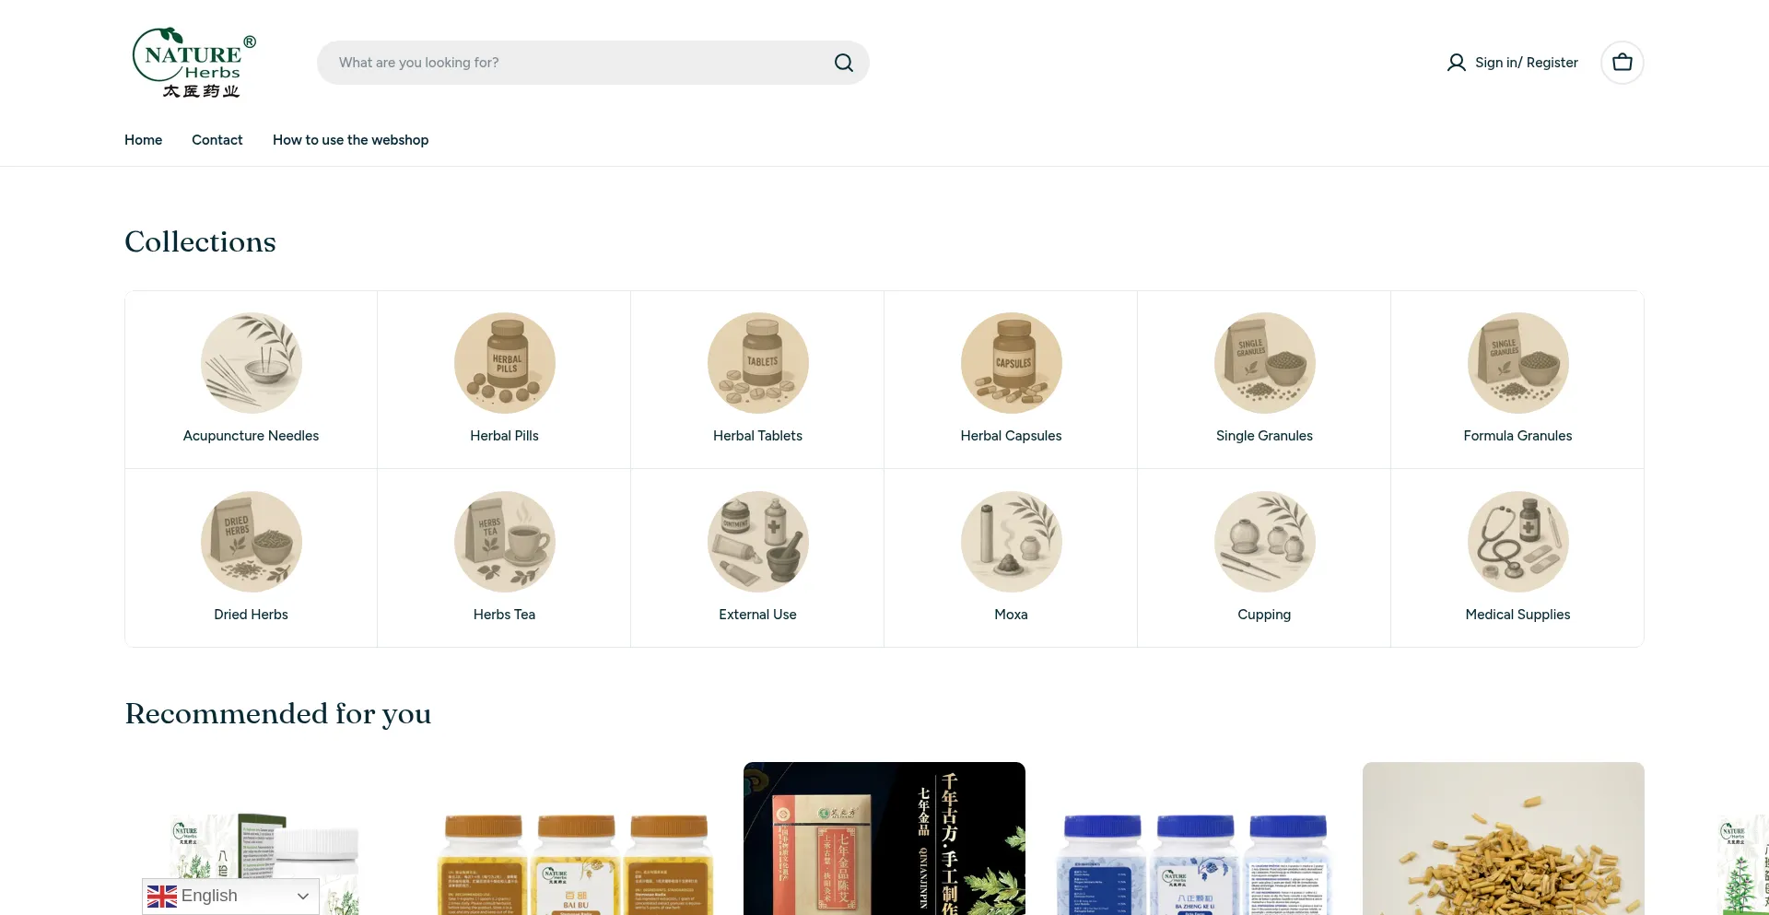The image size is (1769, 915).
Task: Go to the Home menu item
Action: point(143,140)
